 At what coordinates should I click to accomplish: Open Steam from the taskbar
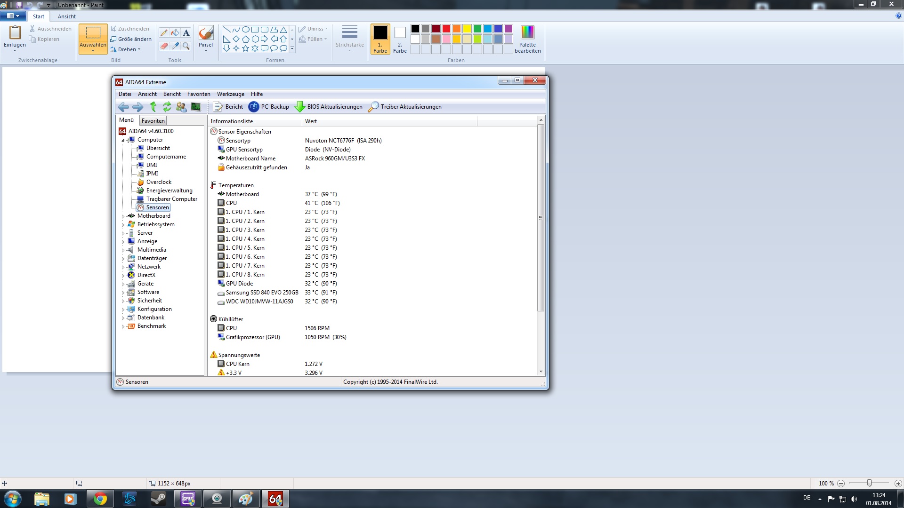click(159, 499)
